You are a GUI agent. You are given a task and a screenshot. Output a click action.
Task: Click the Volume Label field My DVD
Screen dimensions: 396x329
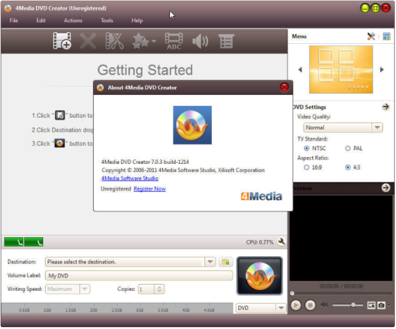coord(139,275)
